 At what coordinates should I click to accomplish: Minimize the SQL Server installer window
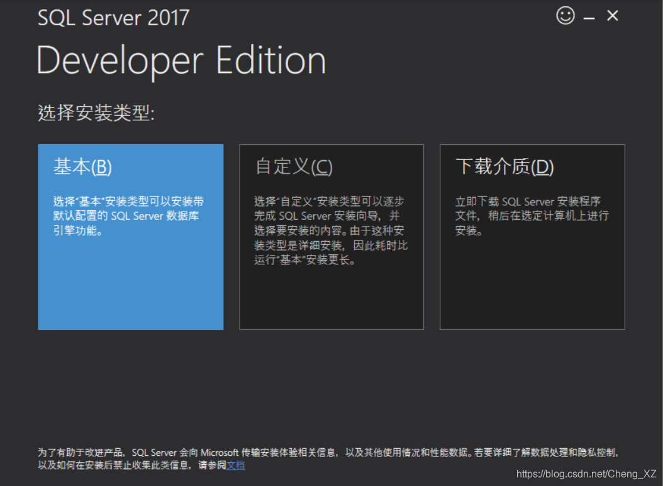[589, 18]
